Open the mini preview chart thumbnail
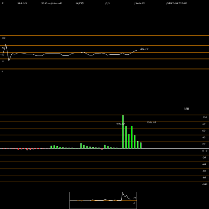 coord(103,200)
